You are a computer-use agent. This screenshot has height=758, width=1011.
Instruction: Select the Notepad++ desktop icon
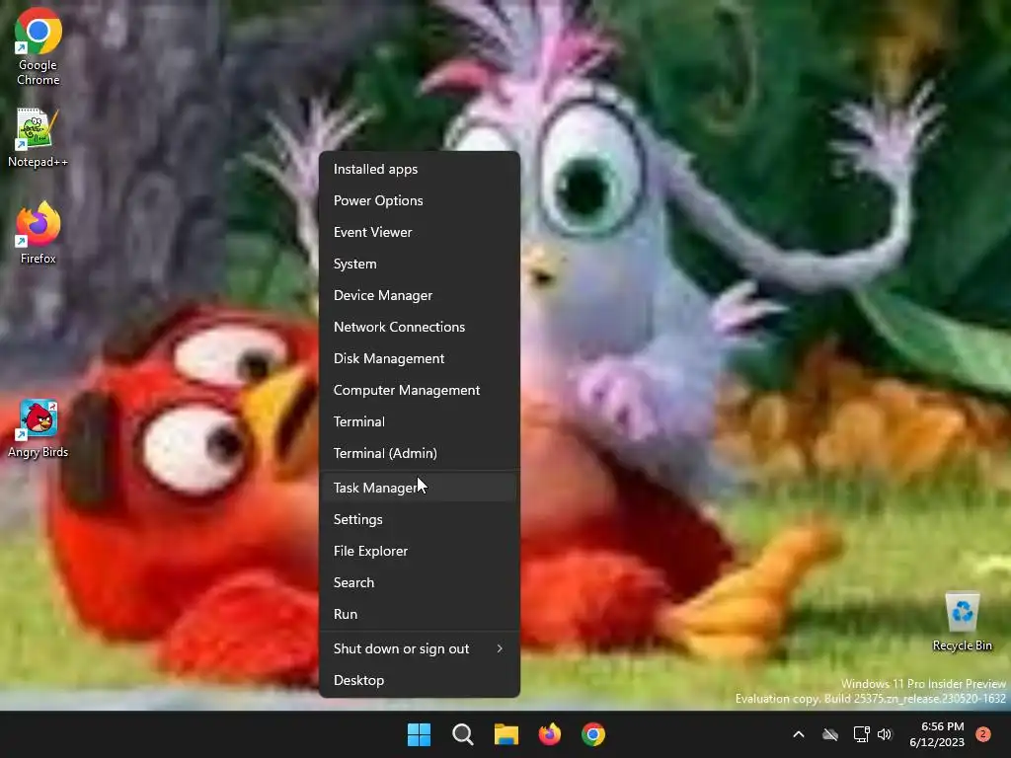click(39, 138)
